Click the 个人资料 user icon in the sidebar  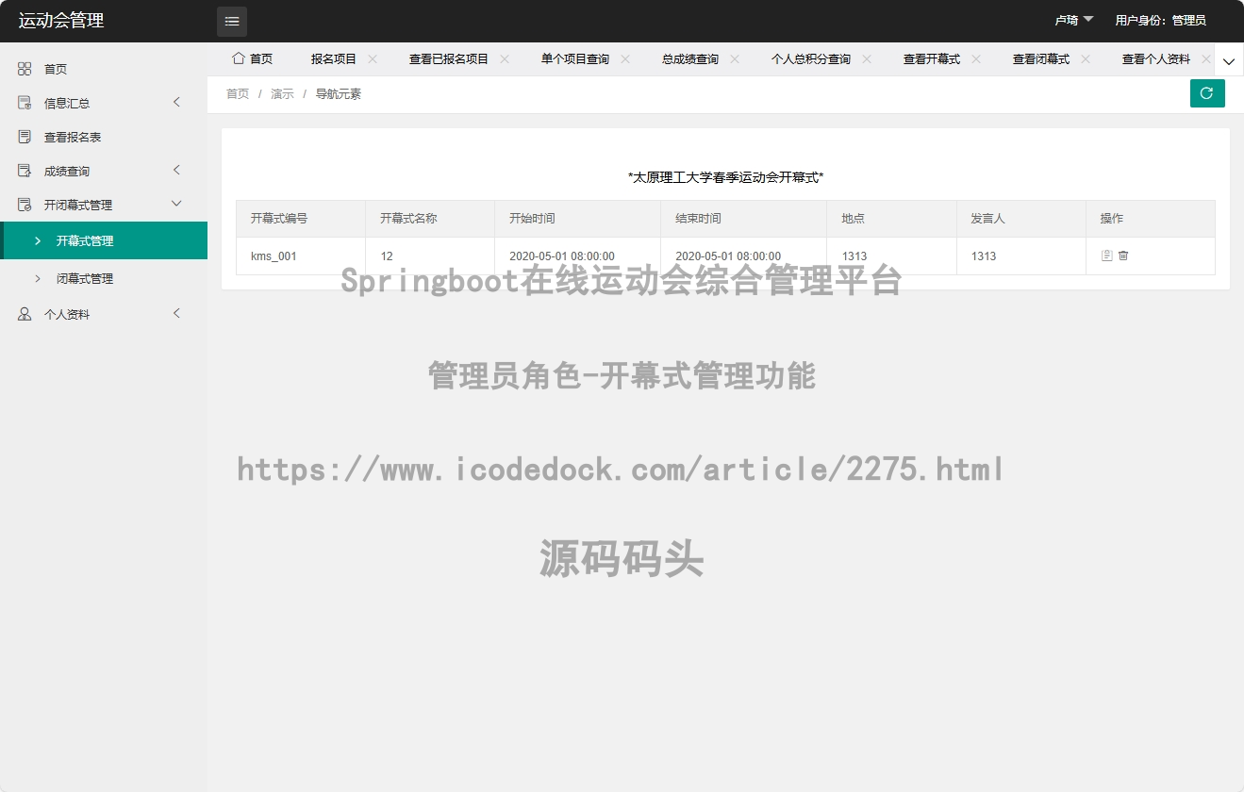25,314
